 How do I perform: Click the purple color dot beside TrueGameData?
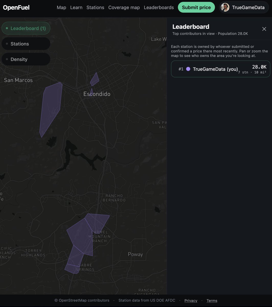pos(188,69)
